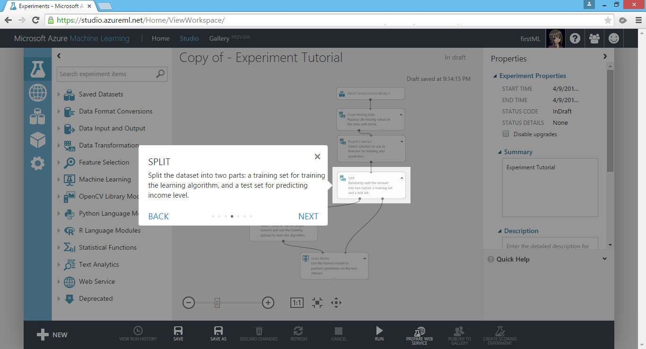Click the Summary text box

(550, 187)
